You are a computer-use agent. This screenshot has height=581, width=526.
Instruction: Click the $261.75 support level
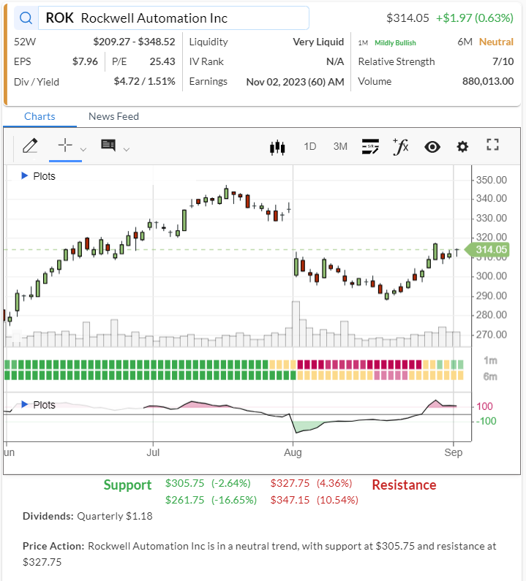click(185, 500)
